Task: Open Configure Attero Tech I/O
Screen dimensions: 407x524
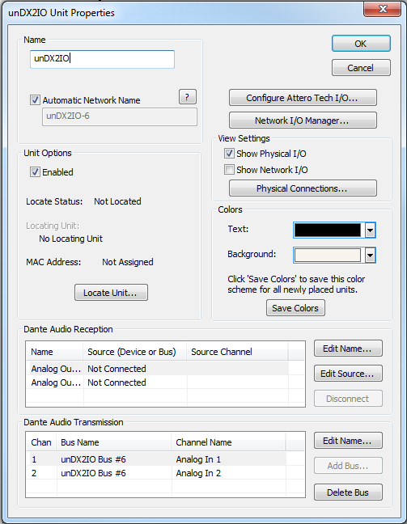Action: pyautogui.click(x=303, y=98)
